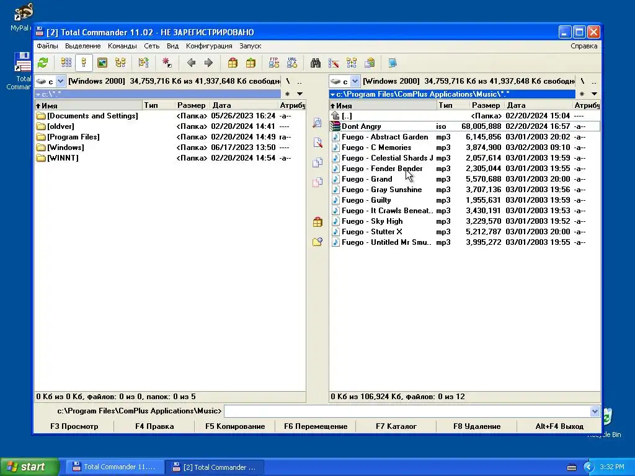
Task: Toggle the full details view toolbar button
Action: (84, 63)
